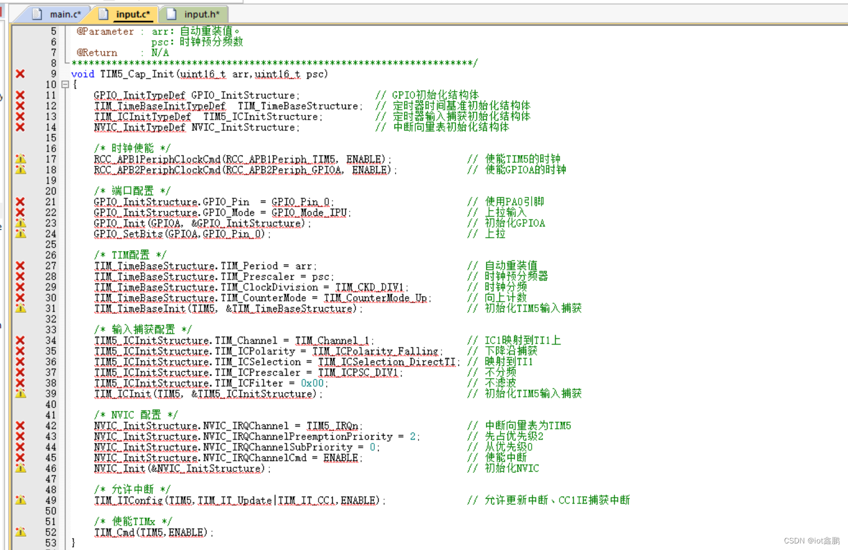The image size is (848, 550).
Task: Click the error marker on line 35
Action: [x=20, y=351]
